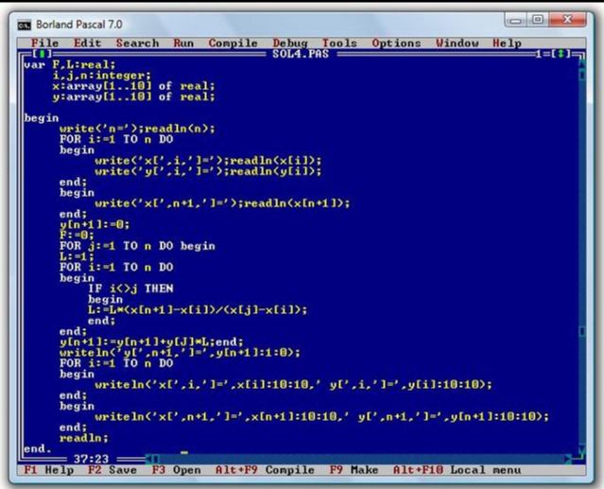Open the Window menu
604x489 pixels.
(x=457, y=44)
